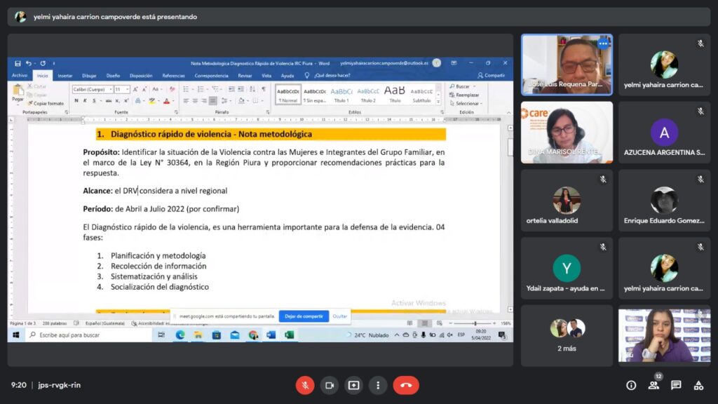Switch to the Insertar ribbon tab
This screenshot has height=404, width=718.
65,75
